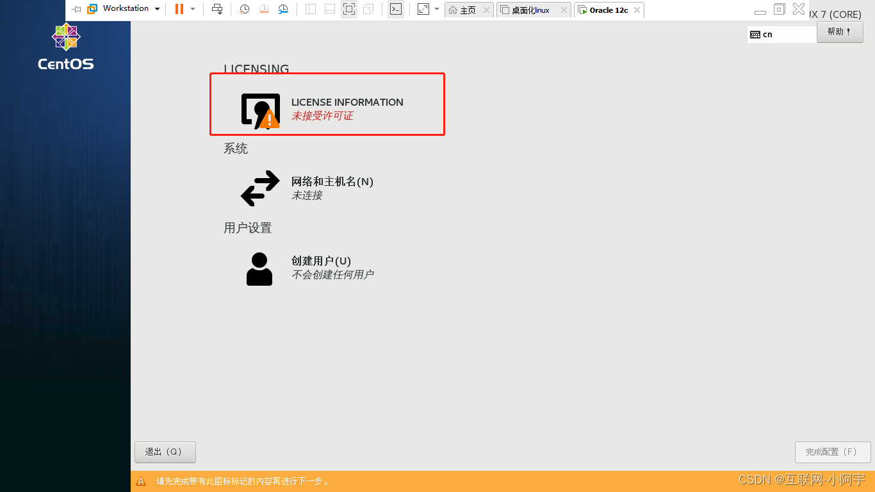Pause the virtual machine

click(x=179, y=9)
